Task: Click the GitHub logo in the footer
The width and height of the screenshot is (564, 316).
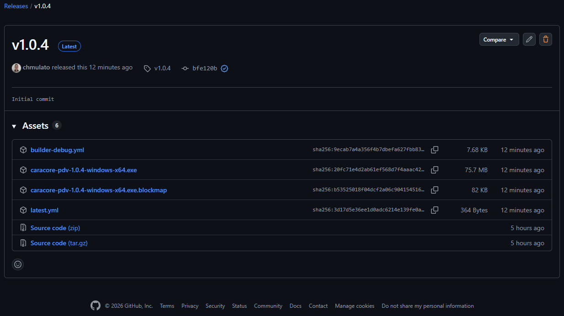Action: tap(95, 305)
